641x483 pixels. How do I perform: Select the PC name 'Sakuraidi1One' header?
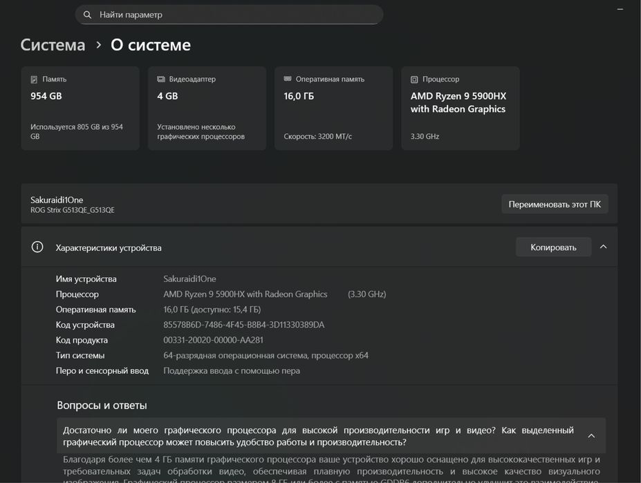click(x=57, y=200)
